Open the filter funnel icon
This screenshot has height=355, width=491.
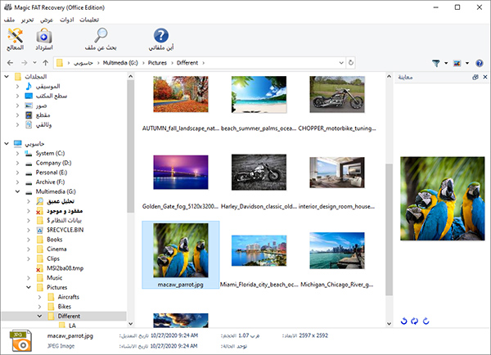pos(436,63)
